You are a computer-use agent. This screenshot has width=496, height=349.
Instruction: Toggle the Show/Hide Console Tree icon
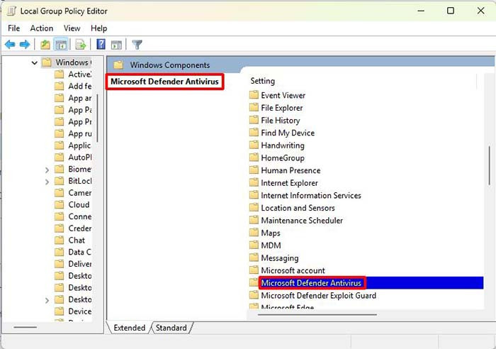61,45
